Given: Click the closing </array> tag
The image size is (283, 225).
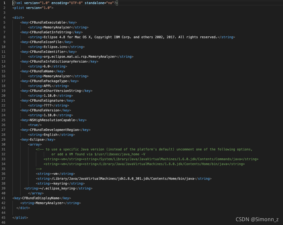Looking at the screenshot, I should [36, 194].
